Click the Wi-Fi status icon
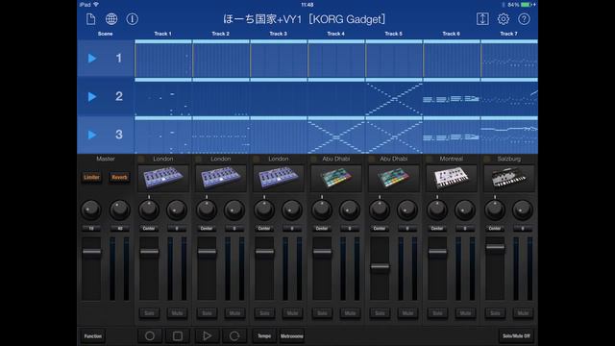 coord(96,5)
